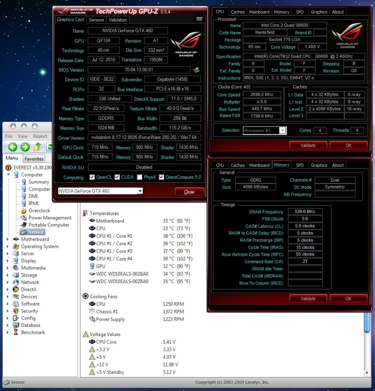Open the SPD tab in lower CPU-Z window
The height and width of the screenshot is (391, 375).
[x=300, y=165]
